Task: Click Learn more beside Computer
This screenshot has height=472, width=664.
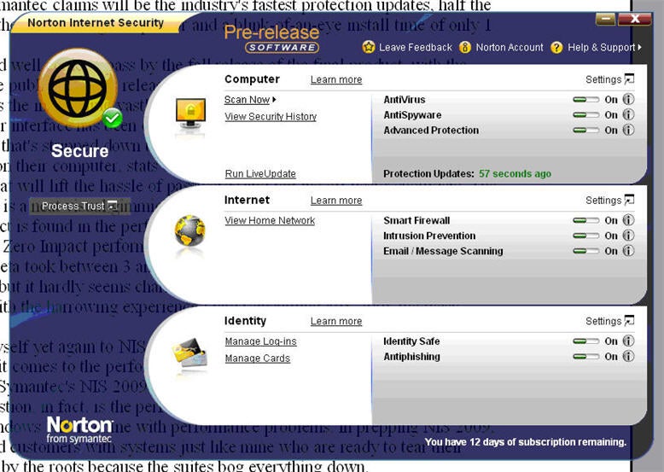Action: (x=336, y=79)
